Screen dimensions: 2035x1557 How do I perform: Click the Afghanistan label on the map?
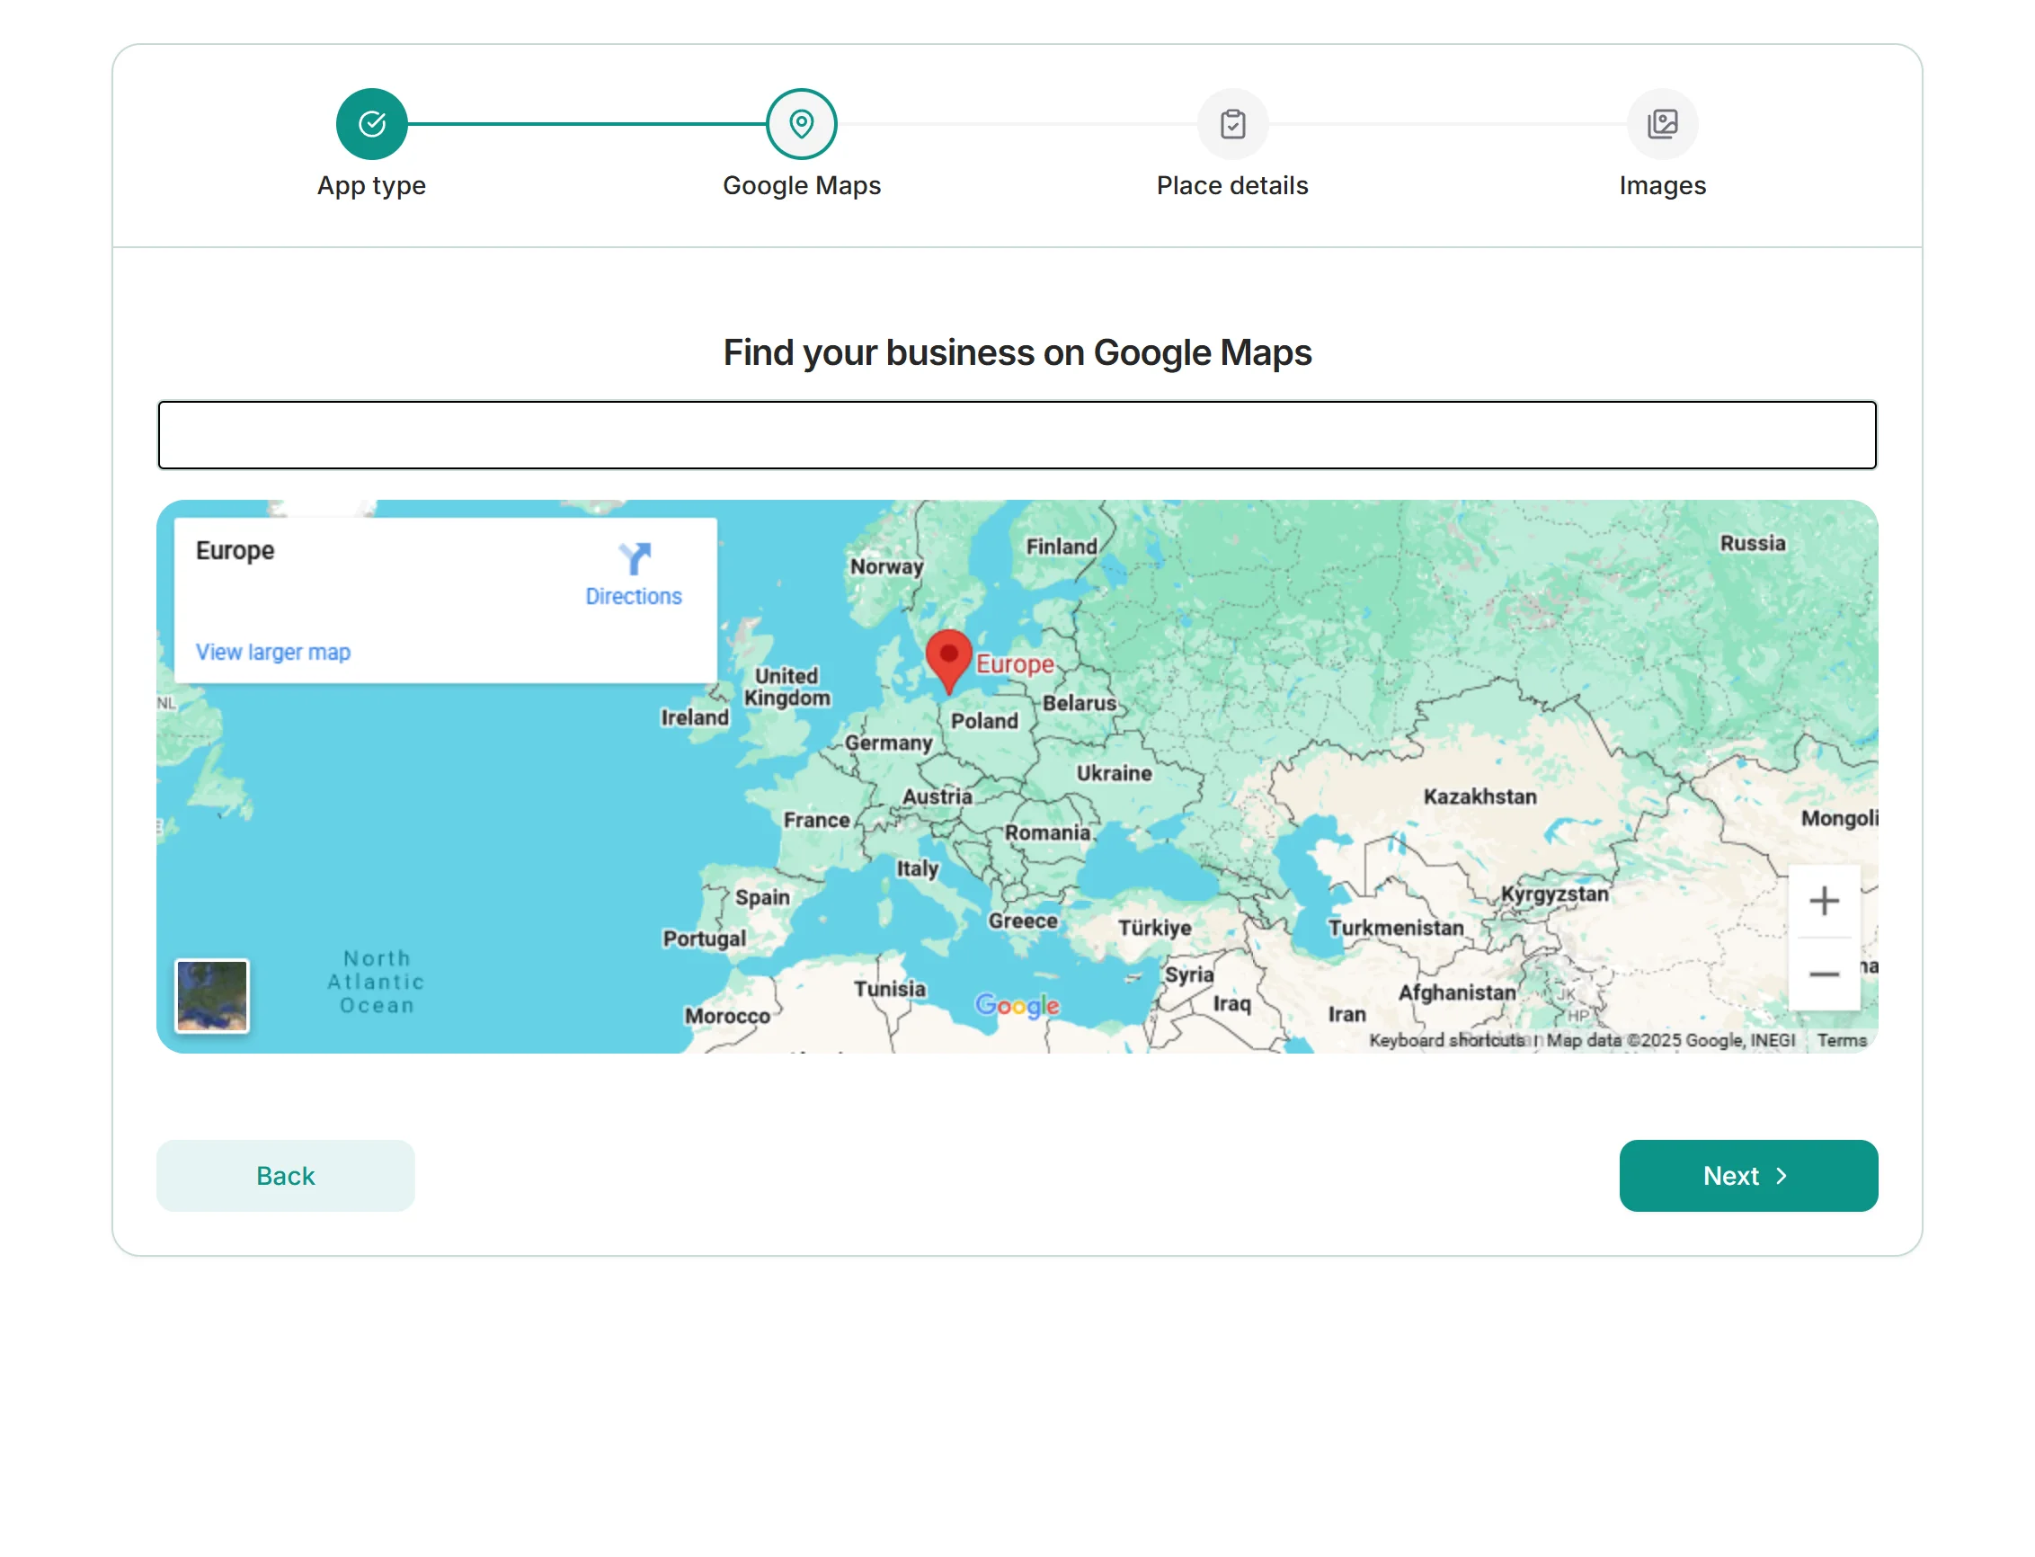point(1456,992)
